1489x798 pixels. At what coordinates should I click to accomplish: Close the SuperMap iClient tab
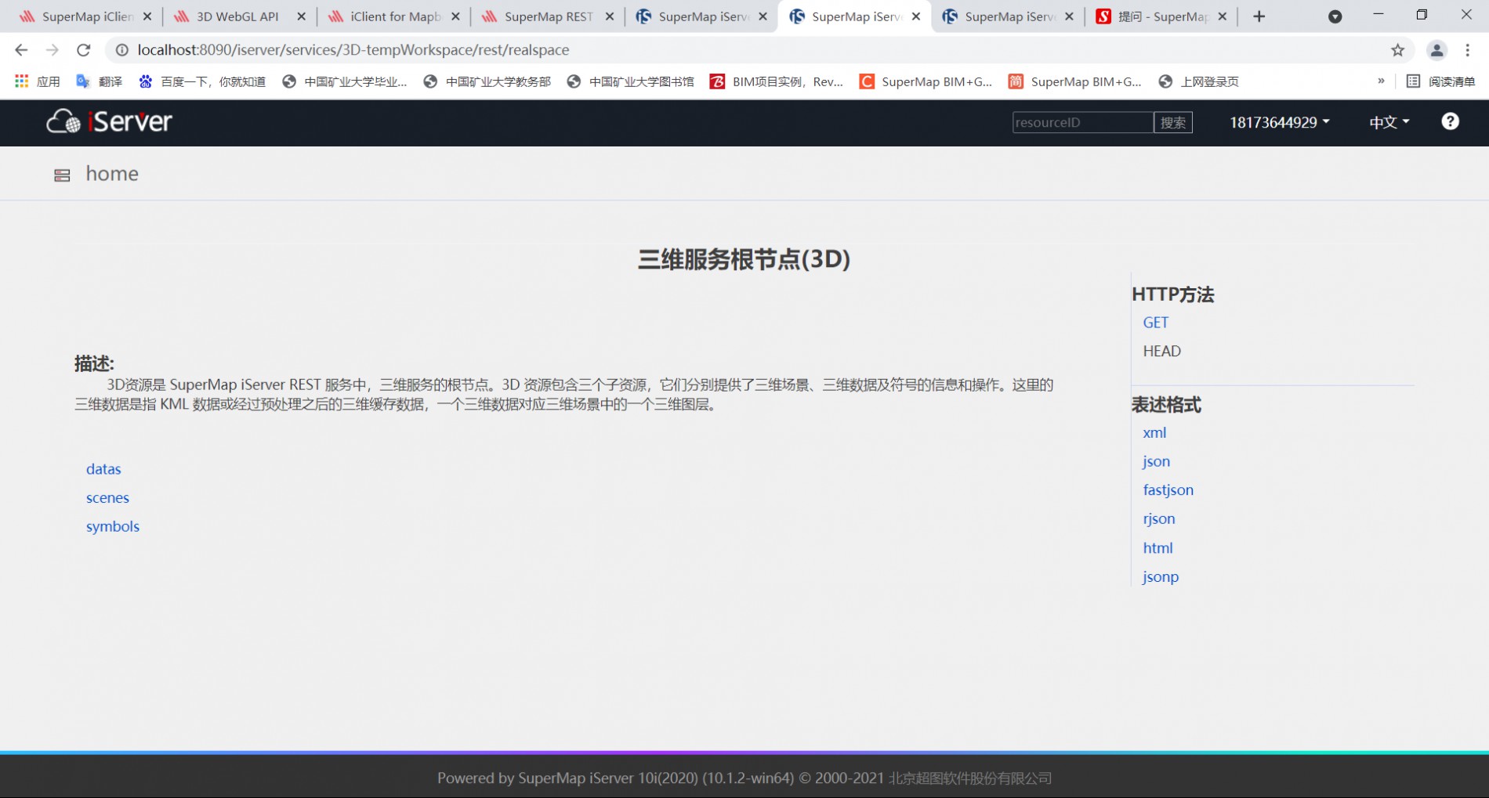(x=147, y=16)
